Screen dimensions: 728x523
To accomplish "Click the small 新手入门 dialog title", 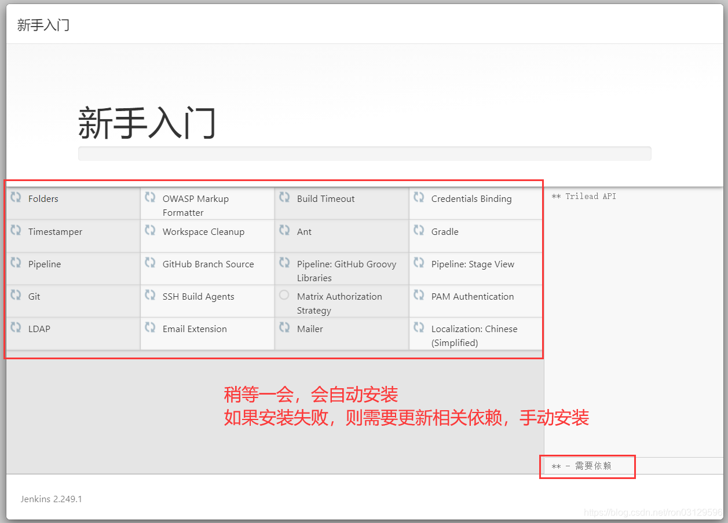I will [x=43, y=25].
